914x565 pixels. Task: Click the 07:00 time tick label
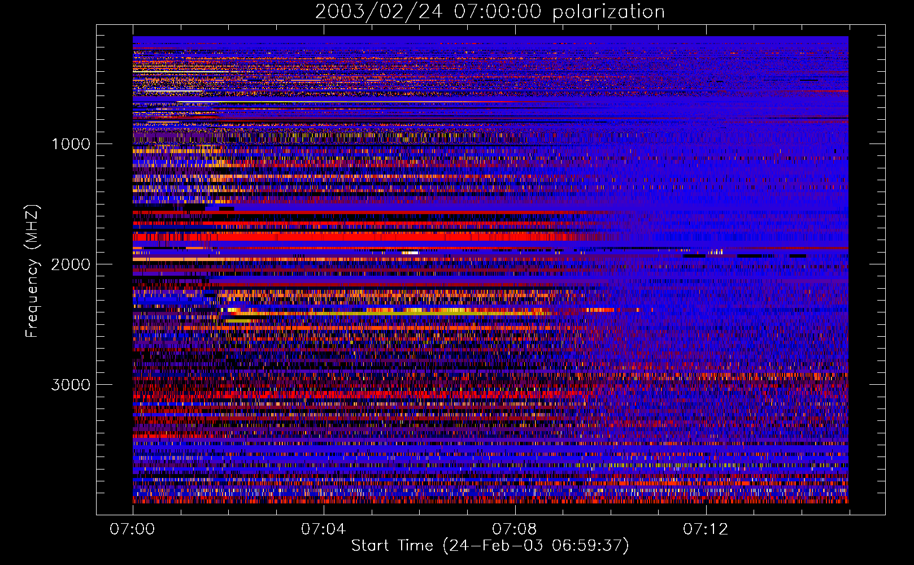[x=132, y=529]
